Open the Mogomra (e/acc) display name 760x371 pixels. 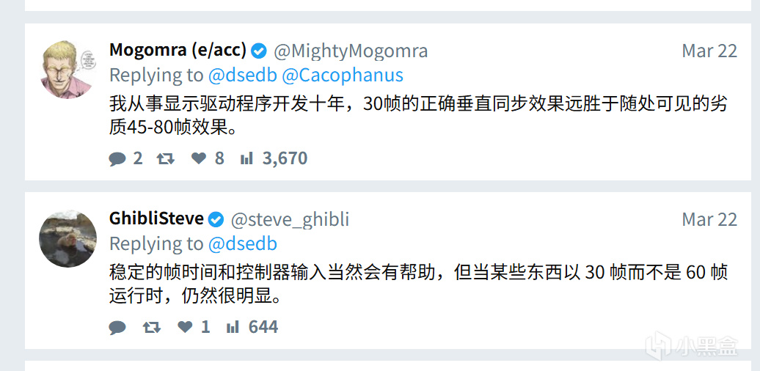[178, 51]
